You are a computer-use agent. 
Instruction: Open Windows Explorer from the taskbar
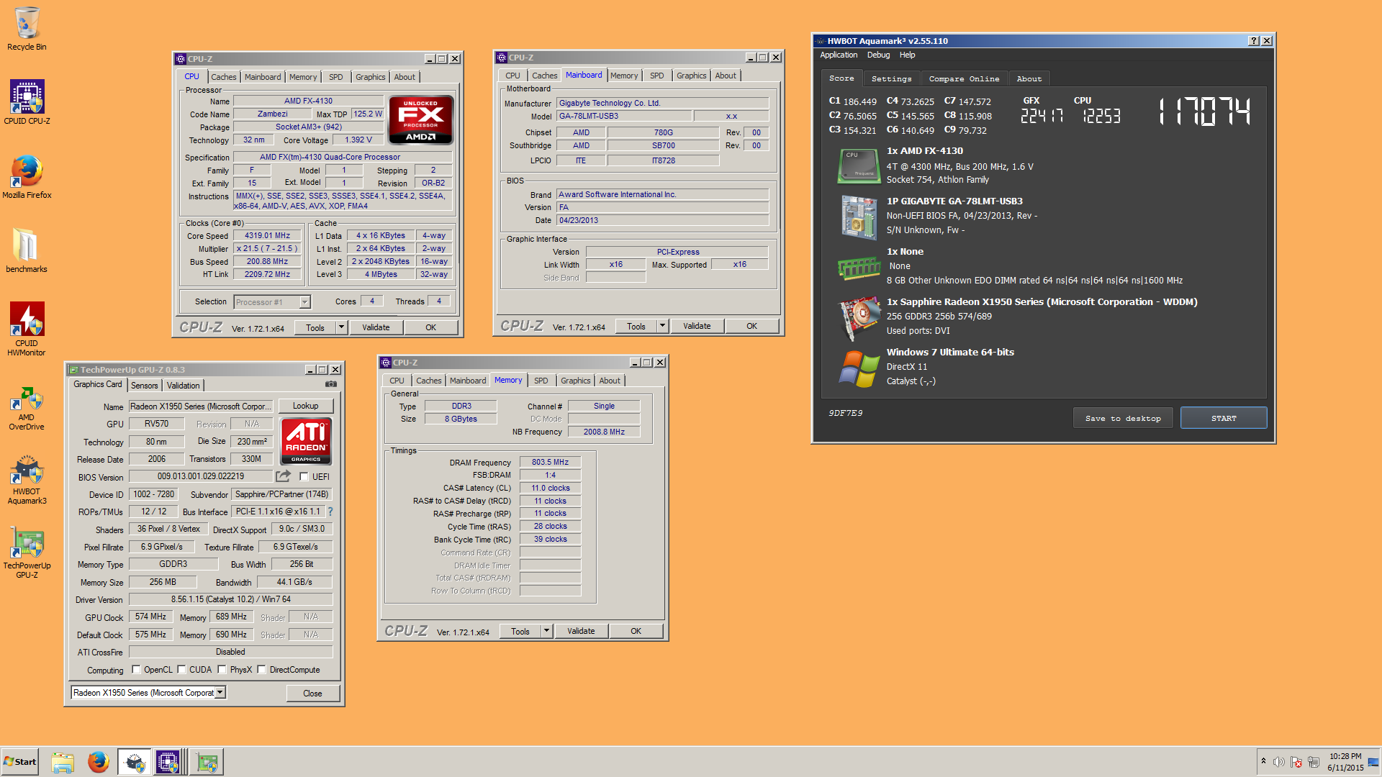click(x=63, y=762)
